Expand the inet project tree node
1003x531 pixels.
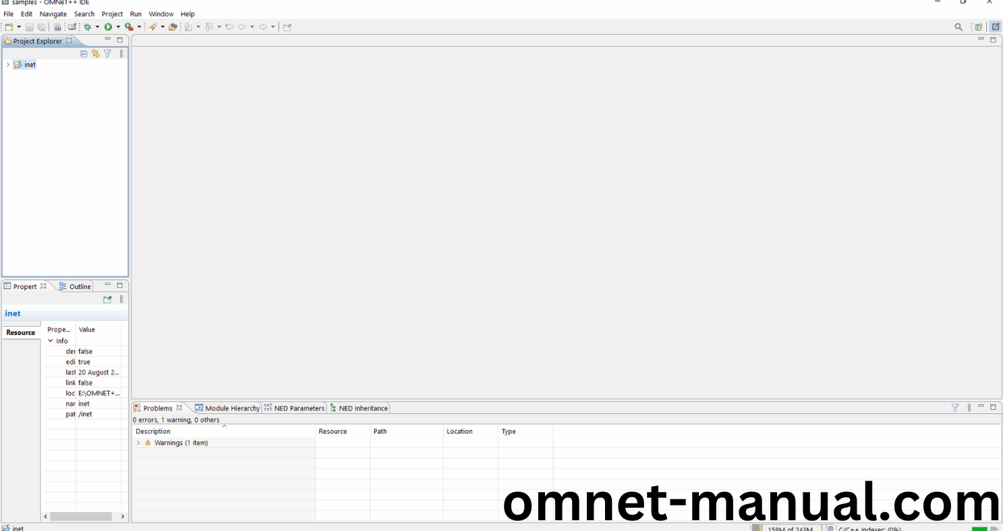tap(8, 65)
